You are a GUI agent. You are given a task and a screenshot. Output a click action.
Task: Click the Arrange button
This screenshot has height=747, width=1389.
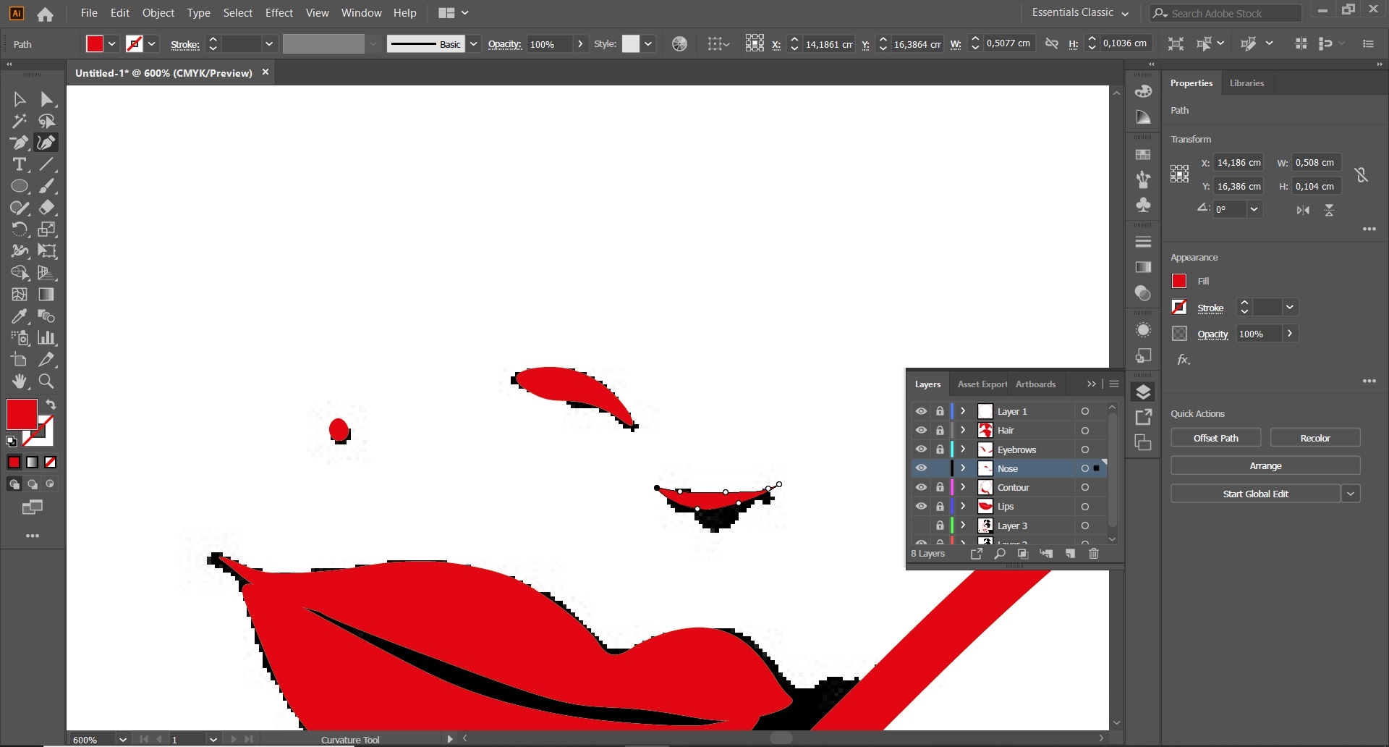click(1265, 466)
